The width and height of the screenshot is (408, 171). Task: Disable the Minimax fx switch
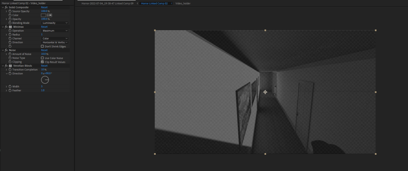6,27
